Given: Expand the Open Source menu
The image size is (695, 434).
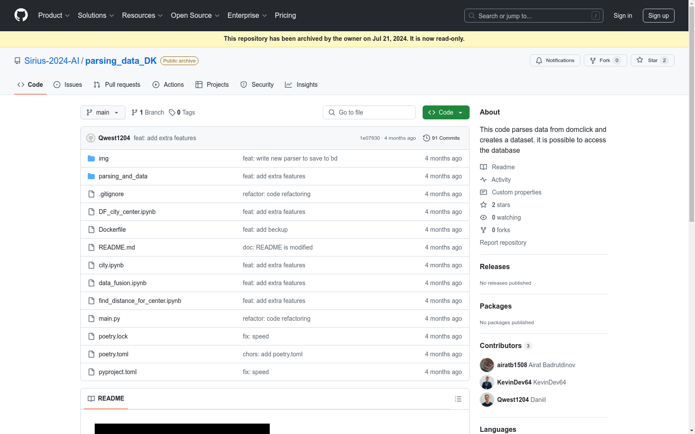Looking at the screenshot, I should 195,15.
